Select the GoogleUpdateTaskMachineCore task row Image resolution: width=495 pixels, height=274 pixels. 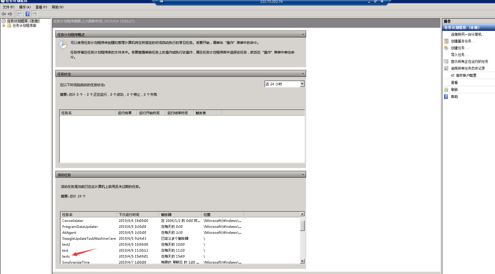pos(180,238)
